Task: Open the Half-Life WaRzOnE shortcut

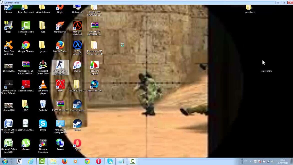Action: (77, 26)
